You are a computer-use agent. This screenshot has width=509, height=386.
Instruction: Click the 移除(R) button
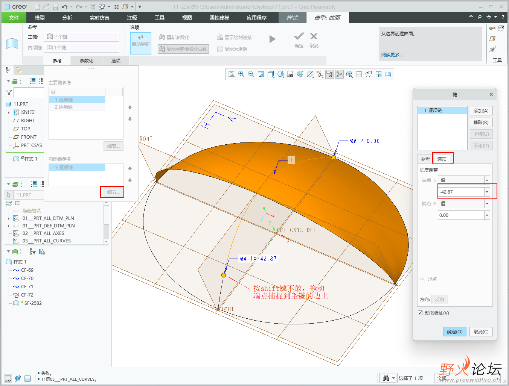tap(481, 122)
